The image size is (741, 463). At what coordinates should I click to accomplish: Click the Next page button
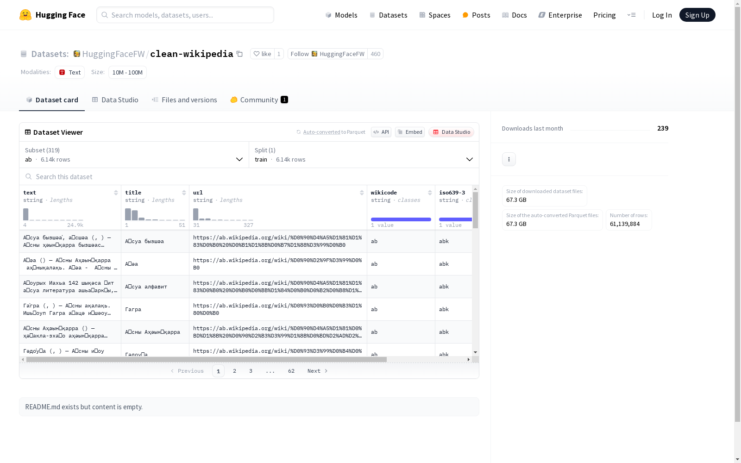(x=318, y=371)
